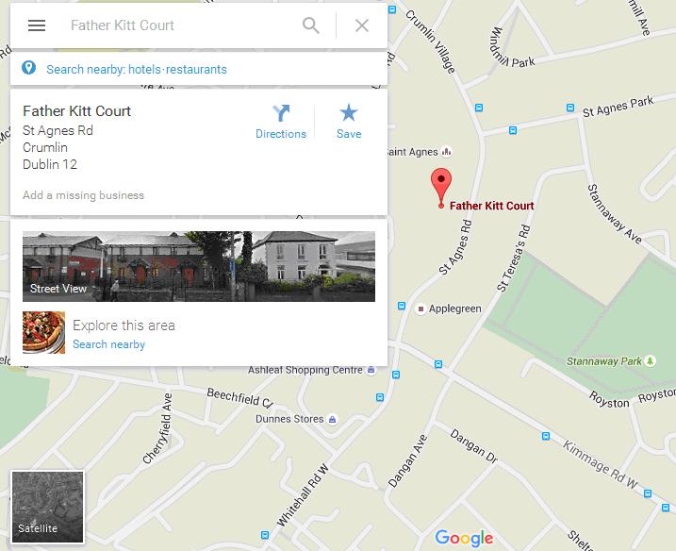Click the Directions arrow icon
676x551 pixels.
(281, 113)
